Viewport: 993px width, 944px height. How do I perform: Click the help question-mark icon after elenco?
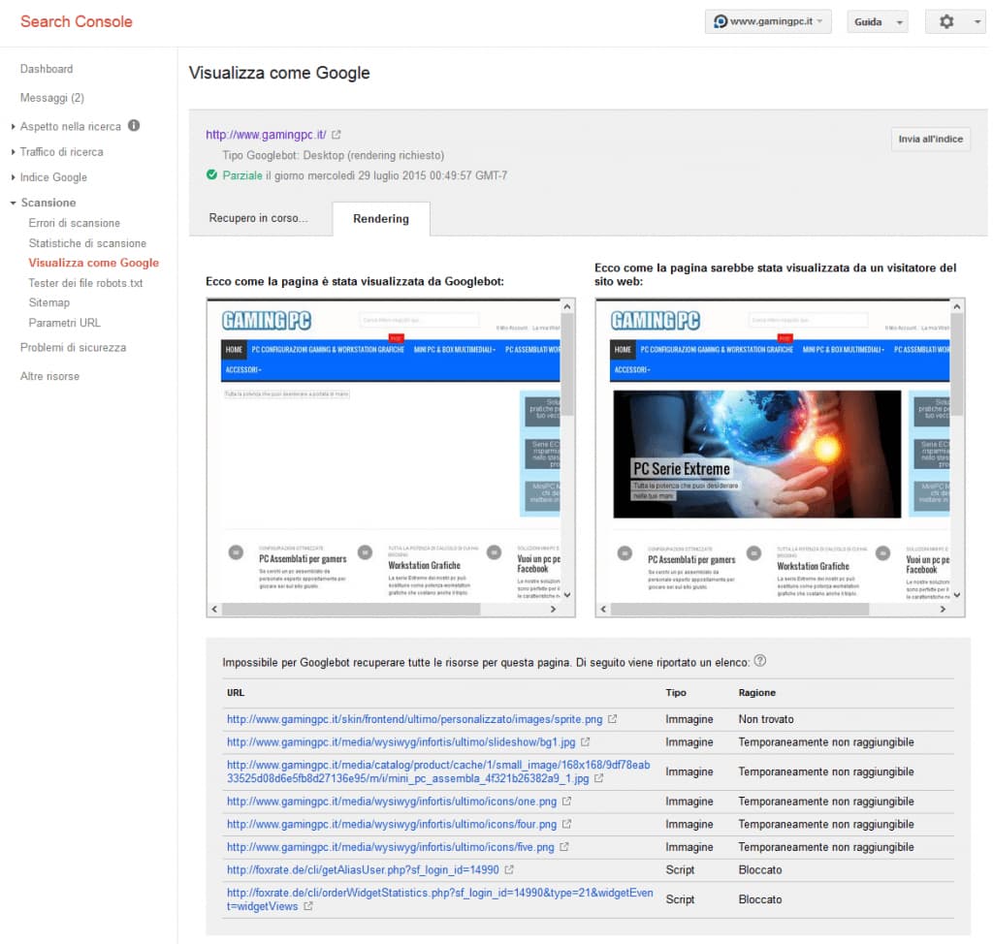pos(760,661)
